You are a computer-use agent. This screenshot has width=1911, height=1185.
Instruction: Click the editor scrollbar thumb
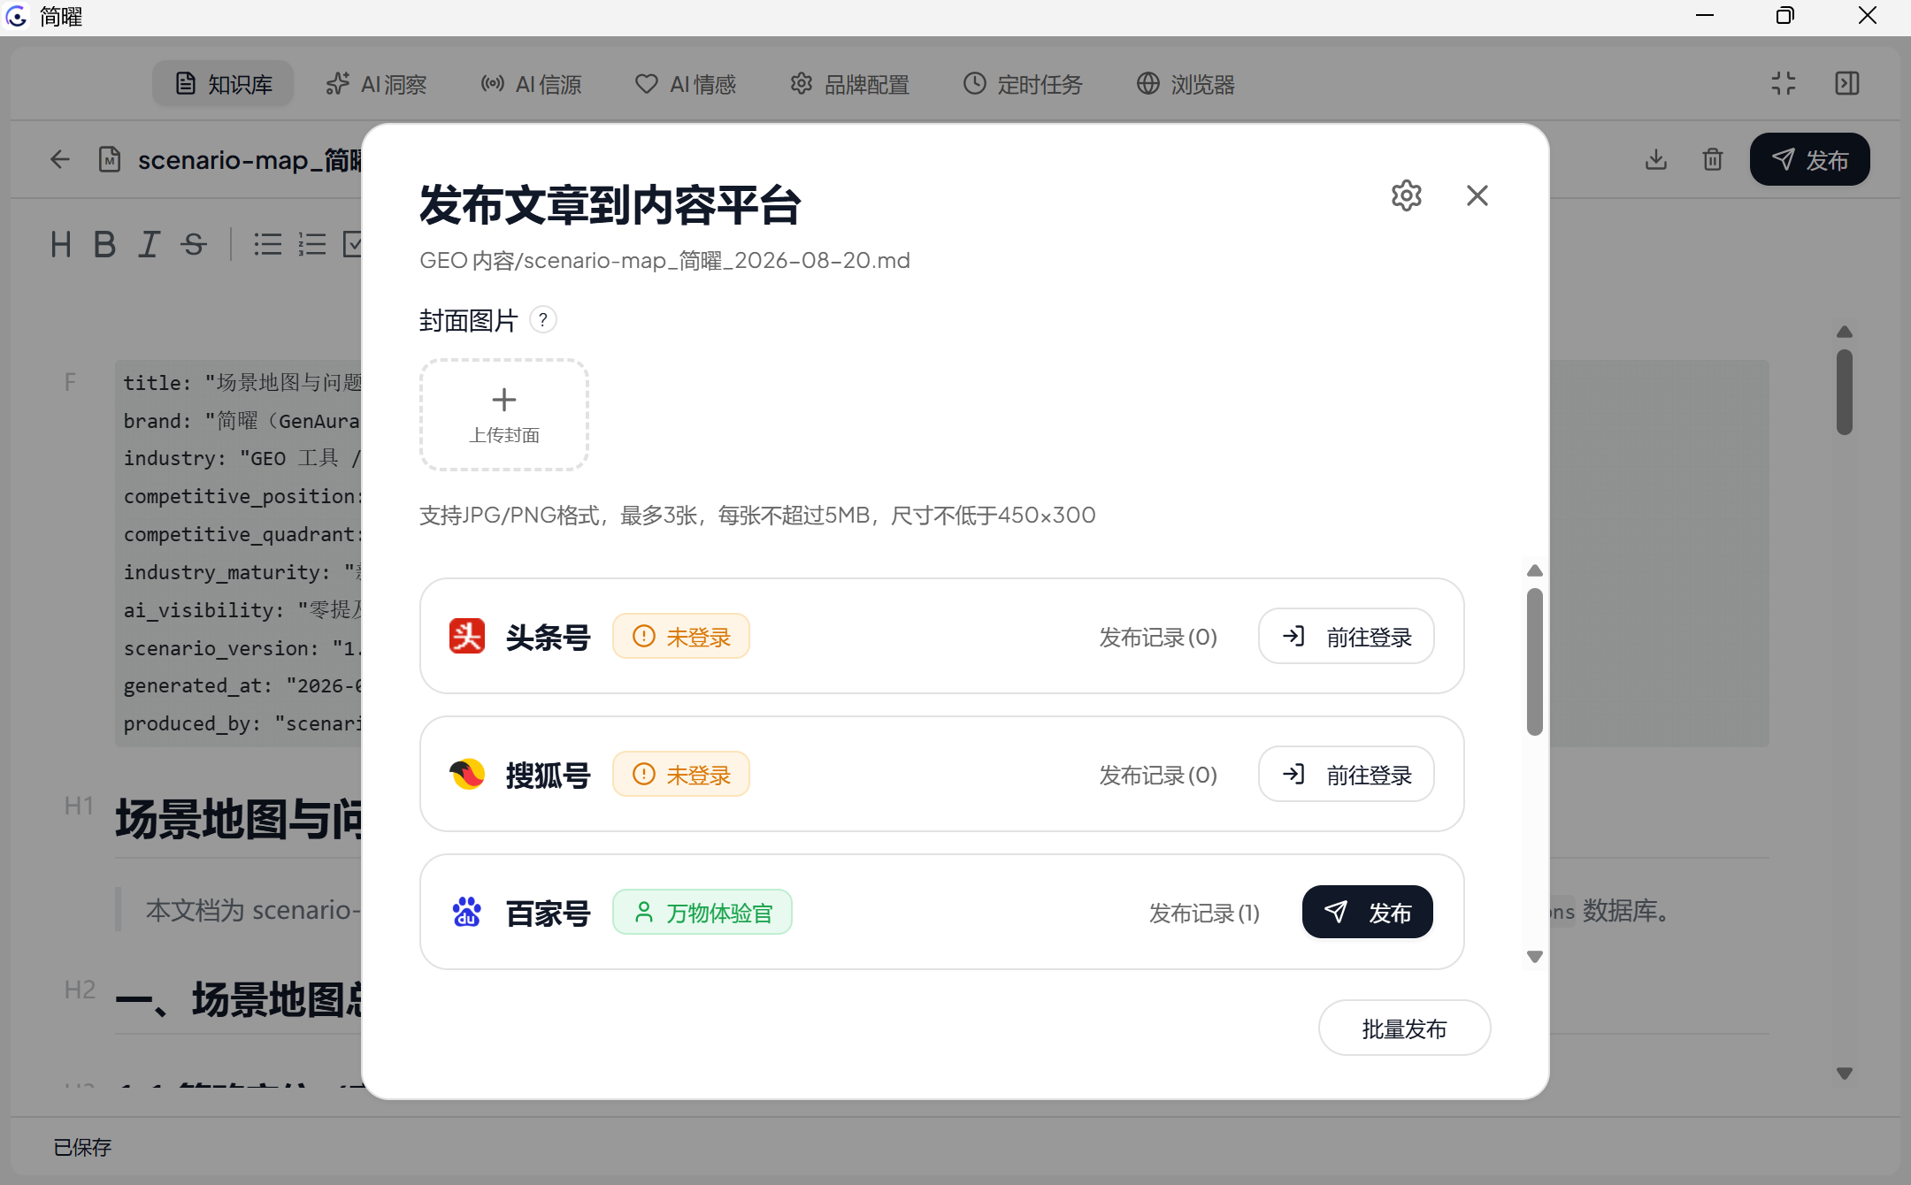tap(1845, 392)
